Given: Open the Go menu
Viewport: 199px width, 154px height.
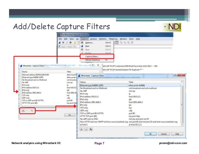Looking at the screenshot, I should pyautogui.click(x=77, y=39).
